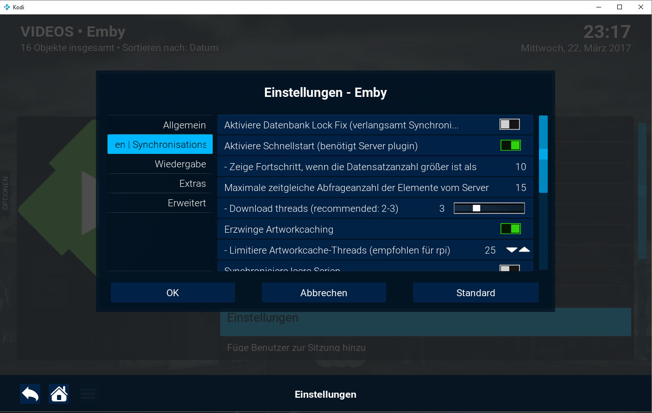
Task: Increase Artworkcache-Threads with up arrow
Action: tap(524, 250)
